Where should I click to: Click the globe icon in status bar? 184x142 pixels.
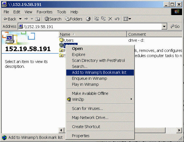point(4,137)
